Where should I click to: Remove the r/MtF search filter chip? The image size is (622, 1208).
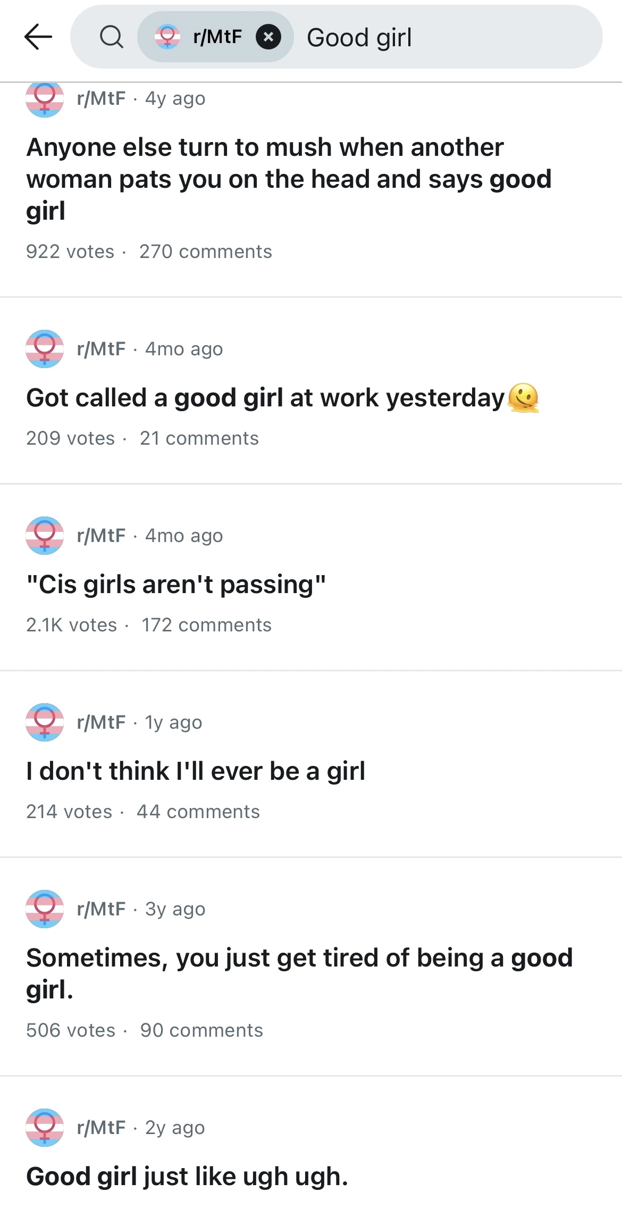268,37
